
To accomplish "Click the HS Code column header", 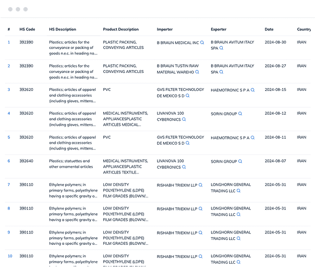I will click(27, 29).
